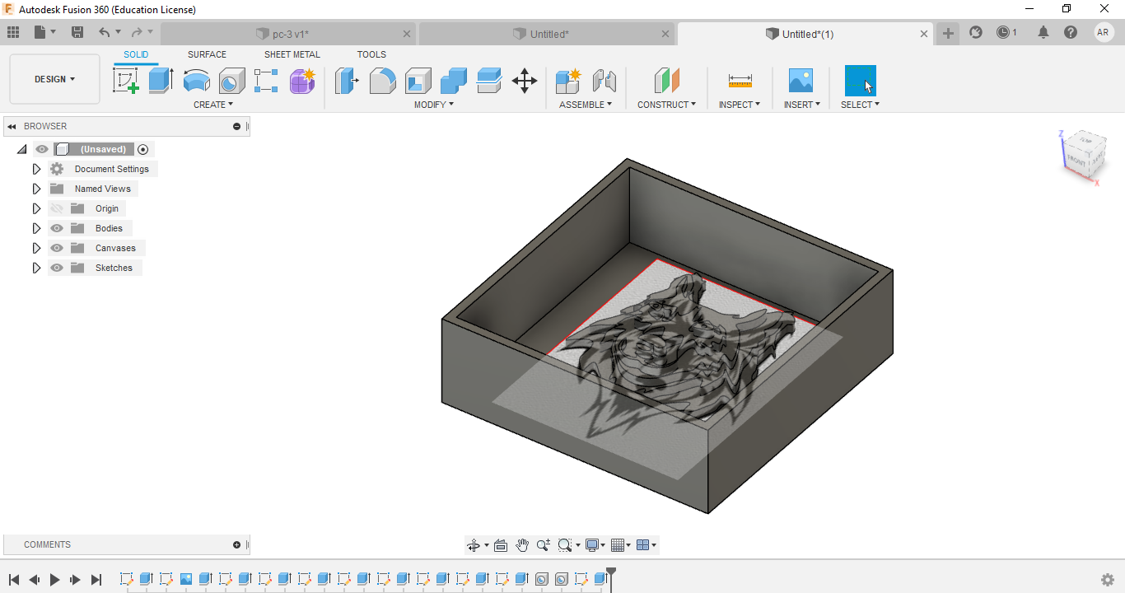Switch to the SHEET METAL tab
The height and width of the screenshot is (593, 1125).
292,54
